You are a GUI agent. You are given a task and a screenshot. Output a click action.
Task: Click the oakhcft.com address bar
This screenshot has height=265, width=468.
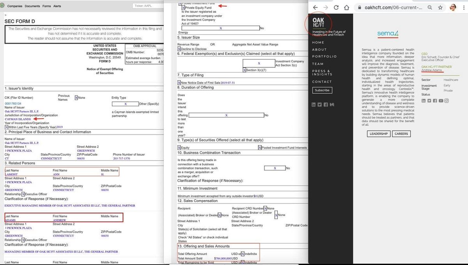[x=394, y=7]
